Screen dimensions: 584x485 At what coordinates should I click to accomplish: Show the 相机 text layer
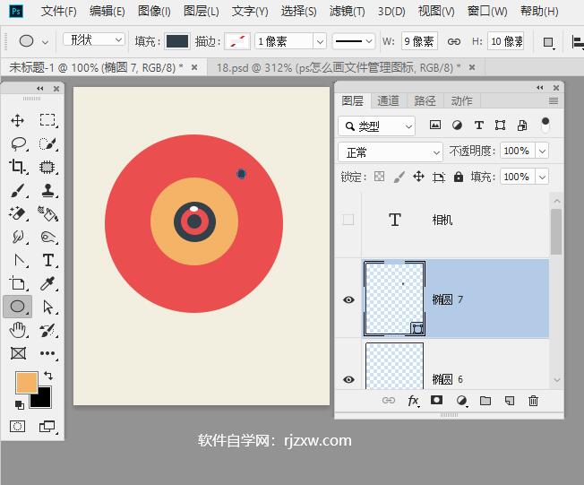(348, 220)
